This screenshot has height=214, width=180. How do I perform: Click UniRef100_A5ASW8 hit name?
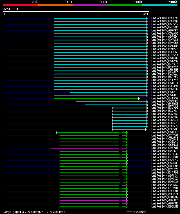pyautogui.click(x=165, y=70)
